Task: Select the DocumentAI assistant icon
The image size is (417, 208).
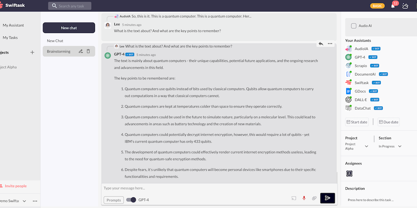Action: (x=349, y=74)
